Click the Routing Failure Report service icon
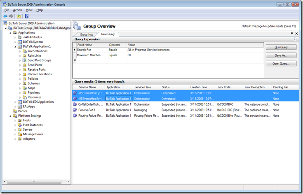This screenshot has height=194, width=303. (75, 116)
